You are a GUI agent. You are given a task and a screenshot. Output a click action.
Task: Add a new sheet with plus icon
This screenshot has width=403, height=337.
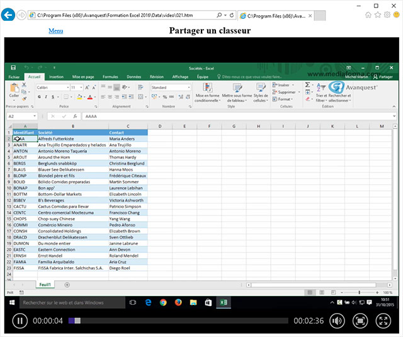click(x=67, y=285)
